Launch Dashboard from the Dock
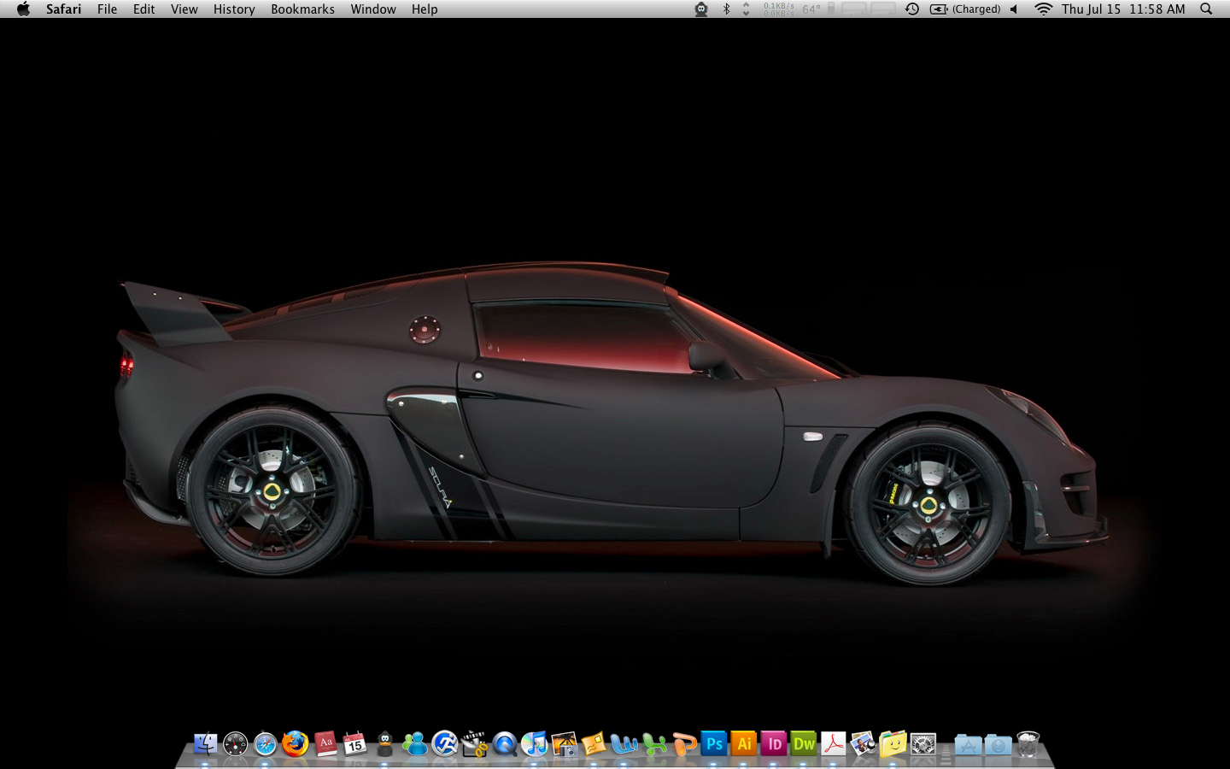1230x769 pixels. point(235,744)
